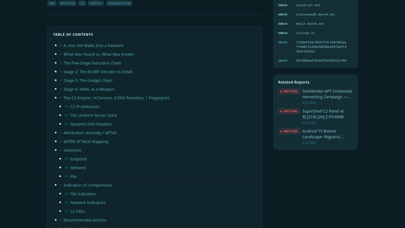Go to 'What Was Found vs. What Was Known'
405x228 pixels.
tap(99, 54)
